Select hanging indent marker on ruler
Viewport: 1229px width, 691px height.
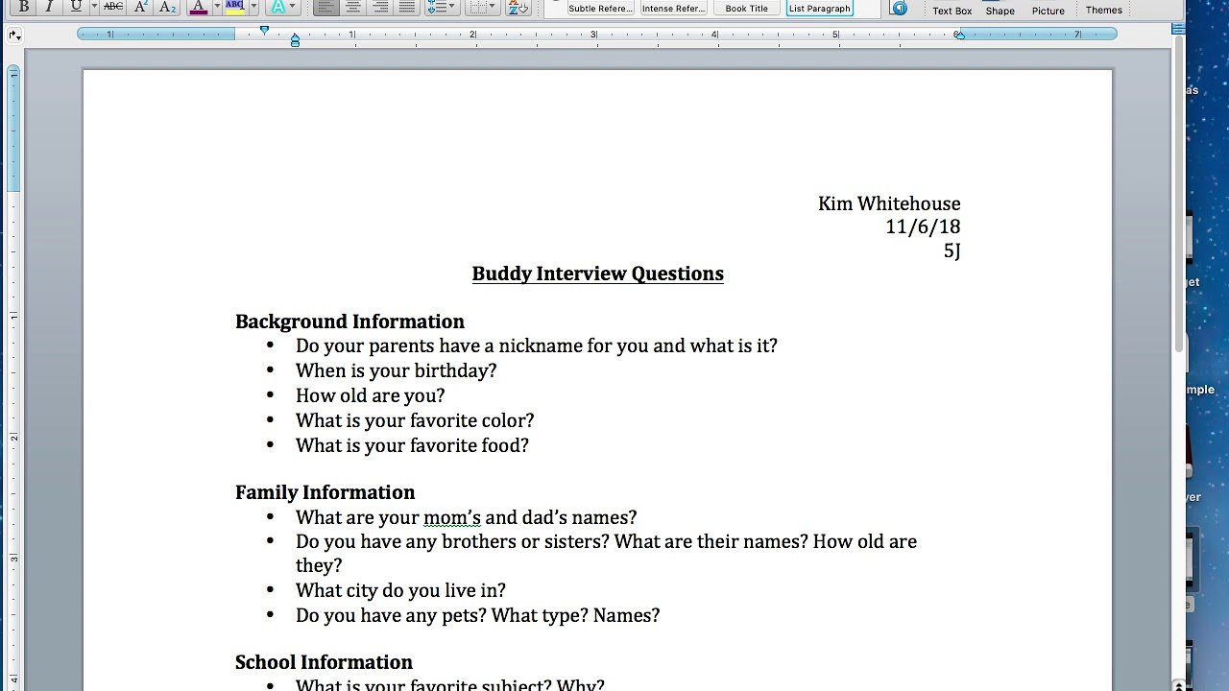[295, 40]
